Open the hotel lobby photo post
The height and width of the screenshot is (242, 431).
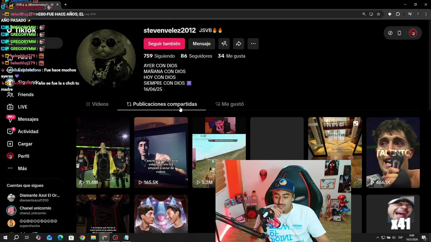335,138
